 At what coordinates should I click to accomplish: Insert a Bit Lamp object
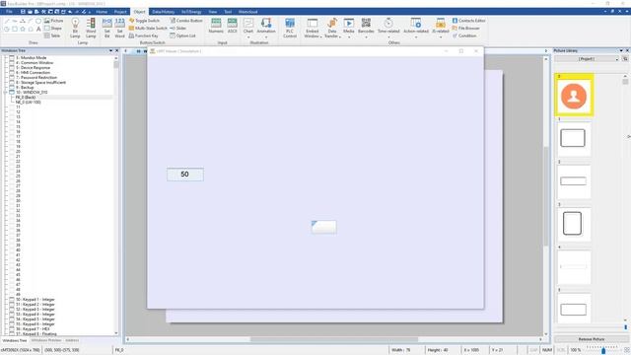coord(75,28)
